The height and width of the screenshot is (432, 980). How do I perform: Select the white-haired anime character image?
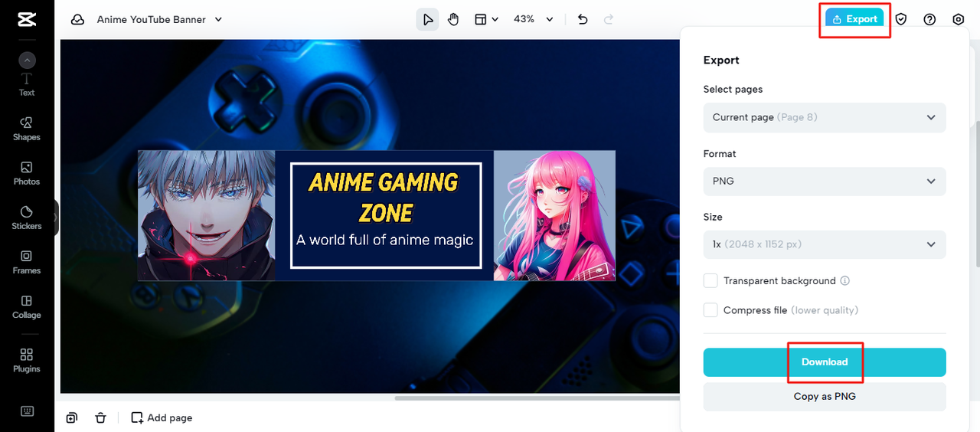pos(207,215)
